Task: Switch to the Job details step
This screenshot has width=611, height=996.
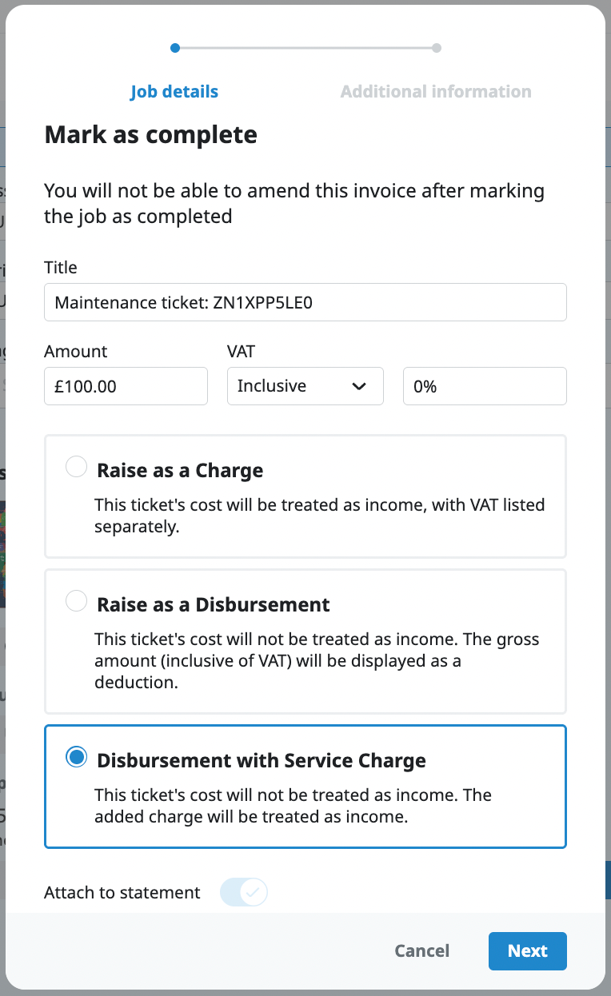Action: coord(174,92)
